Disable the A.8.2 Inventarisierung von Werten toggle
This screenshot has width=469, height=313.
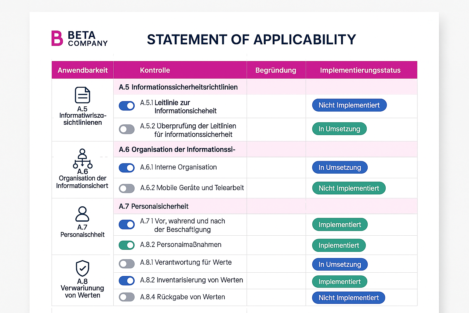click(126, 281)
